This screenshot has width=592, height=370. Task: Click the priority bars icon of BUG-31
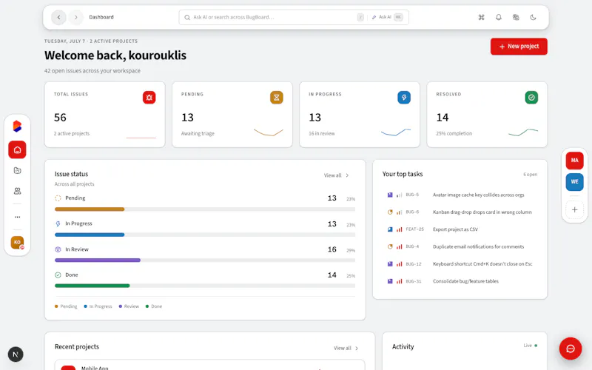pos(399,281)
